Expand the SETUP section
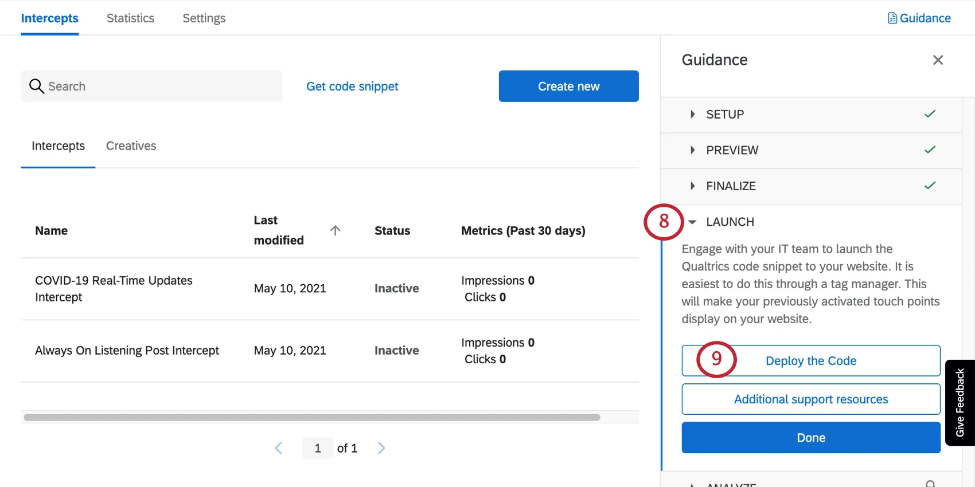The width and height of the screenshot is (975, 487). point(692,114)
